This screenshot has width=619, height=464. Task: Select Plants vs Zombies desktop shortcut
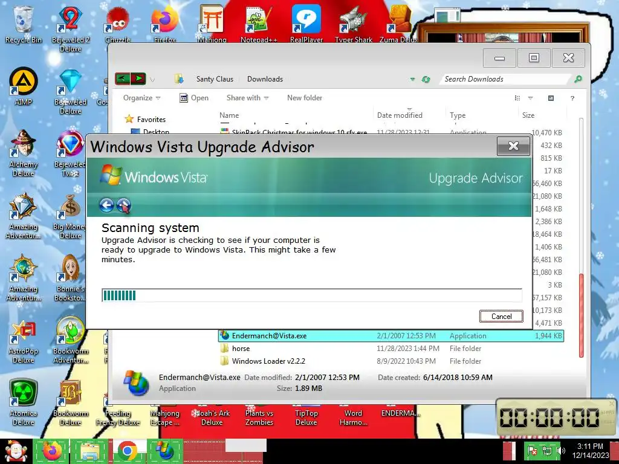(259, 416)
